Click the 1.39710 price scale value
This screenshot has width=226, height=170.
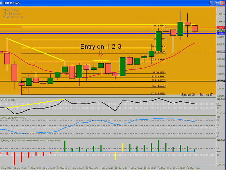pos(221,14)
